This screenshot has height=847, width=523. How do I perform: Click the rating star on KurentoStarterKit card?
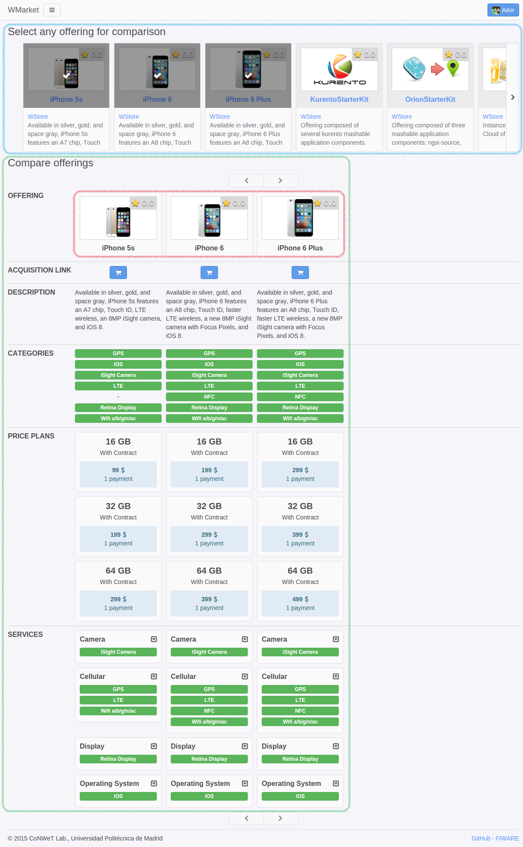tap(358, 55)
